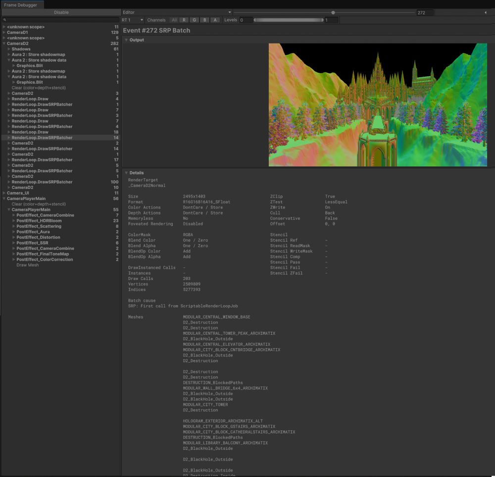The width and height of the screenshot is (495, 477).
Task: Expand the Shadows tree row
Action: point(9,49)
